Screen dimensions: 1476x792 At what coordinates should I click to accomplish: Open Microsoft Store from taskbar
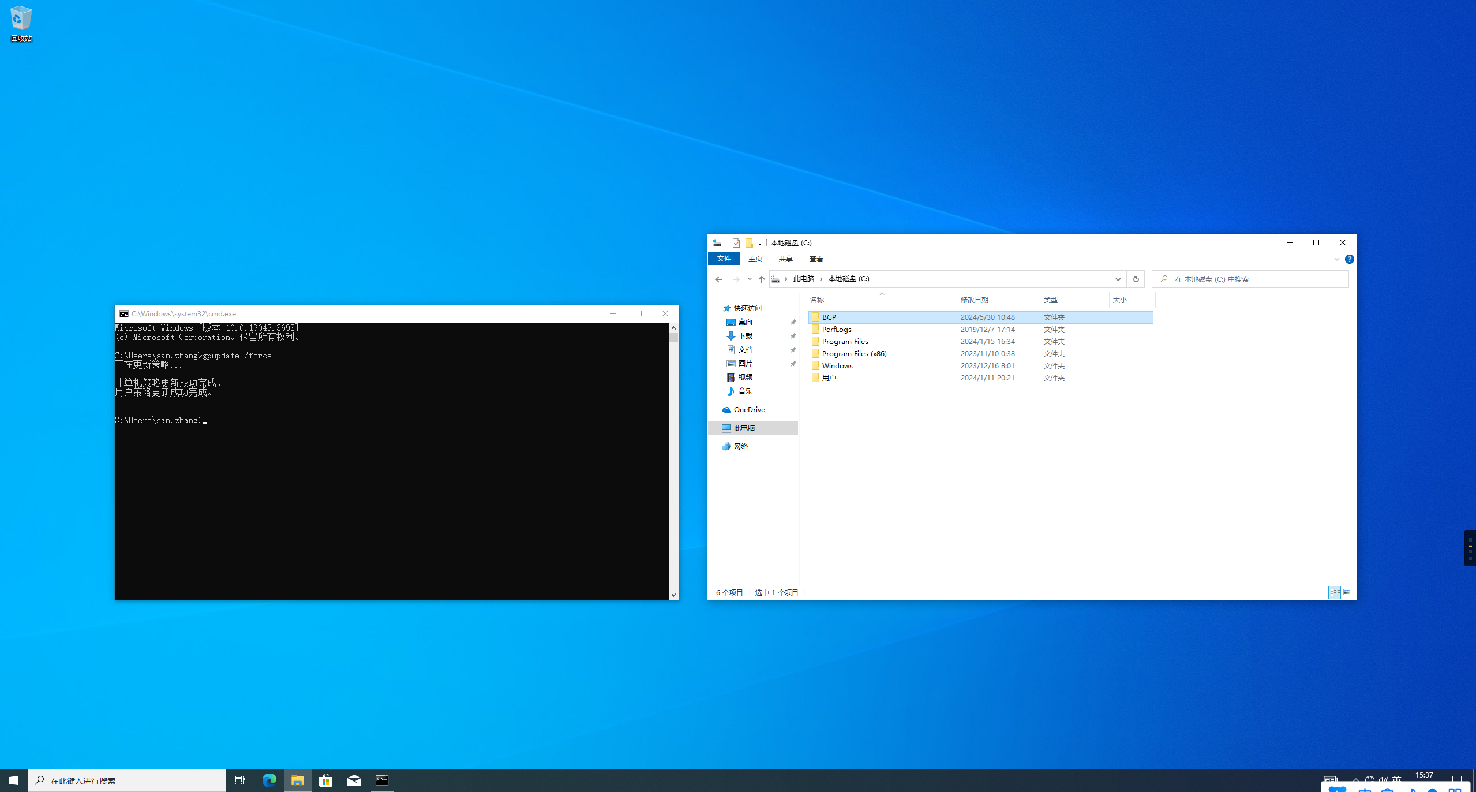pyautogui.click(x=325, y=780)
